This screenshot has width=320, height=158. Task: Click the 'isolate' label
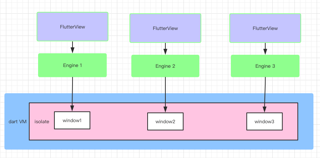click(x=42, y=122)
